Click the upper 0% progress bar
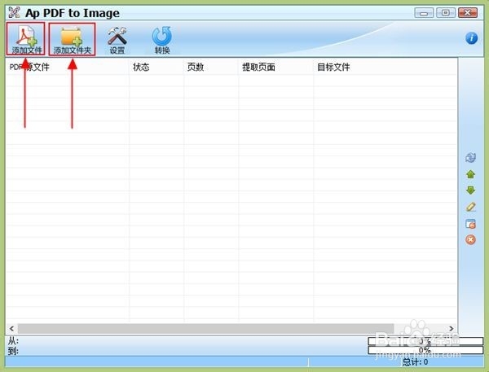Viewport: 489px width, 372px height. [x=425, y=341]
